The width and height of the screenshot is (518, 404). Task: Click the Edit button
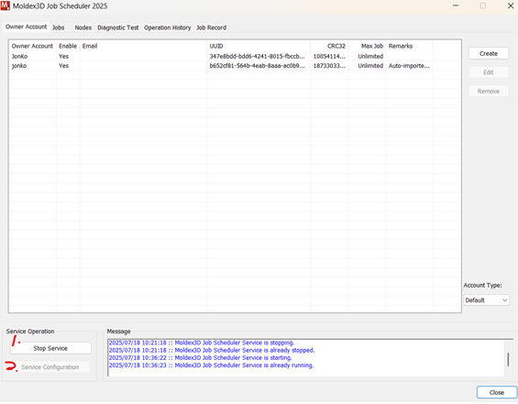coord(489,72)
